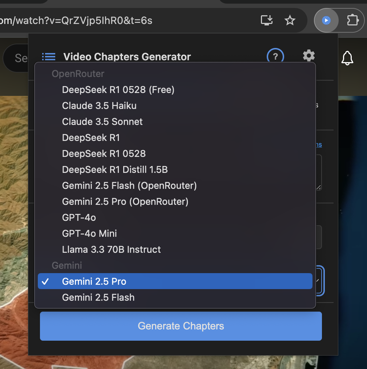Select GPT-4o Mini model
This screenshot has width=367, height=369.
pos(175,234)
